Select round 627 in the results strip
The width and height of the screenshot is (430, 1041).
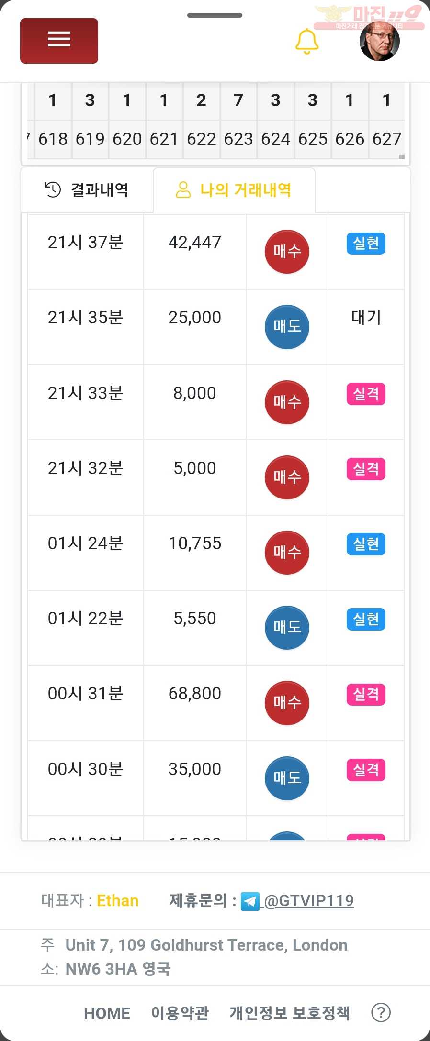click(x=387, y=139)
